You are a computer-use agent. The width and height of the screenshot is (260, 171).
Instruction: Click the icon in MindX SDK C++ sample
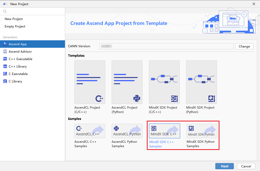tap(153, 128)
